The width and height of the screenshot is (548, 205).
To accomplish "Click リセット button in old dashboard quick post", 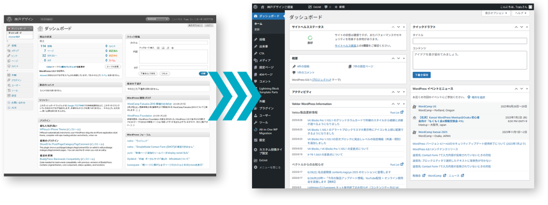I will tap(164, 74).
